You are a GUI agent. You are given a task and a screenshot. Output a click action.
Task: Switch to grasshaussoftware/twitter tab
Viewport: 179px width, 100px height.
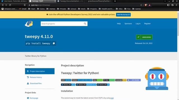tap(99, 1)
